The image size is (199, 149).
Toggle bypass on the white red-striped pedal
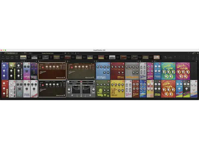36,81
